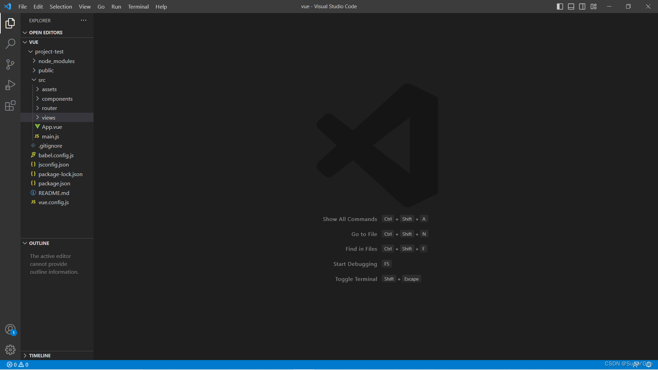Open the Terminal menu

coord(138,7)
